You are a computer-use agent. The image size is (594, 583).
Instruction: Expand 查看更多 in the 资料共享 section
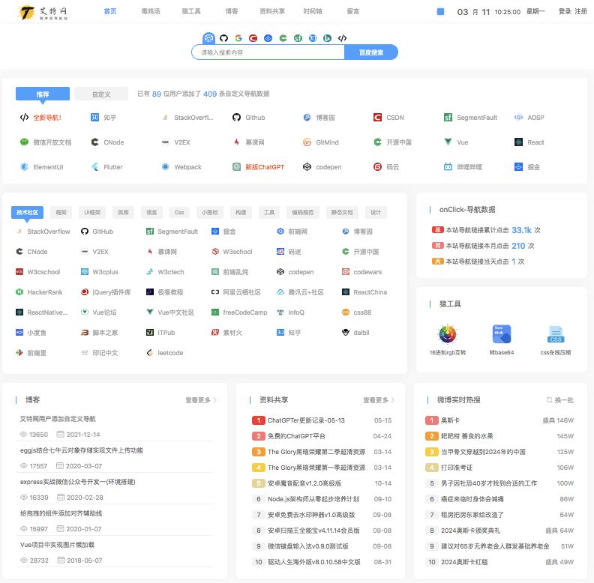(379, 400)
